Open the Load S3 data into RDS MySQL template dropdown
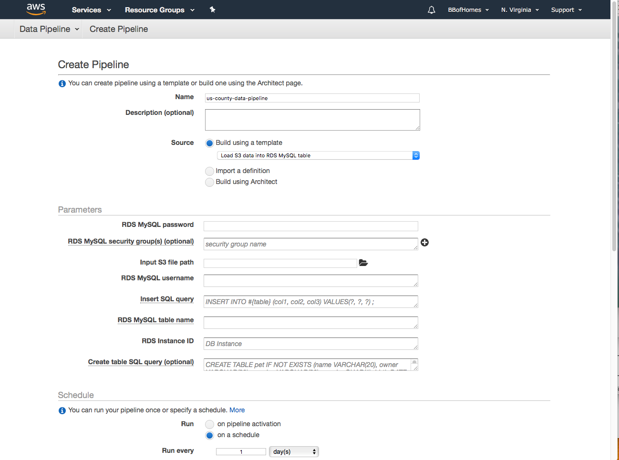 [315, 155]
